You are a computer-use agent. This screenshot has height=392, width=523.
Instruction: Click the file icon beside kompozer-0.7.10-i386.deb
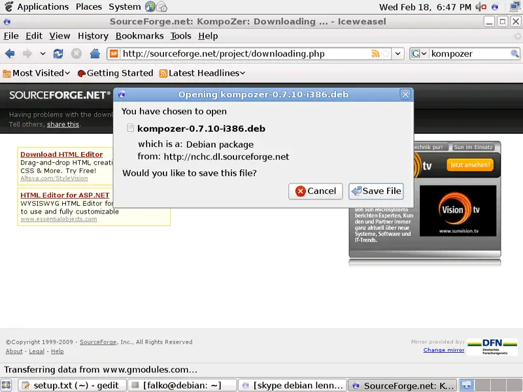[x=130, y=128]
